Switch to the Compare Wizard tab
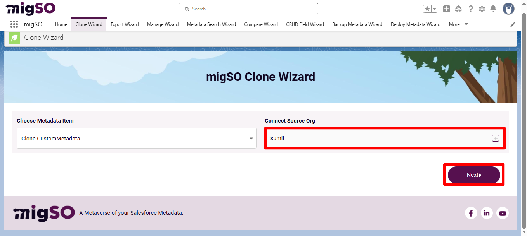This screenshot has width=527, height=236. point(261,24)
